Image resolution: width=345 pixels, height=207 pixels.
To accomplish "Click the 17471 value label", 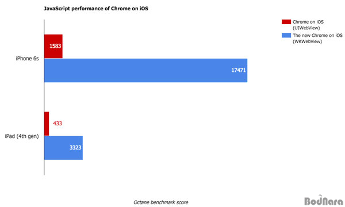I will tap(239, 70).
